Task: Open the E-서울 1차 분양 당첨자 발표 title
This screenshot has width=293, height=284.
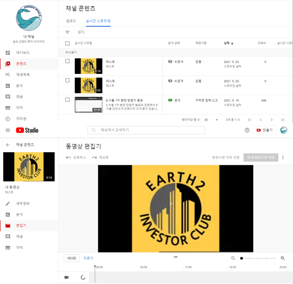Action: [124, 100]
